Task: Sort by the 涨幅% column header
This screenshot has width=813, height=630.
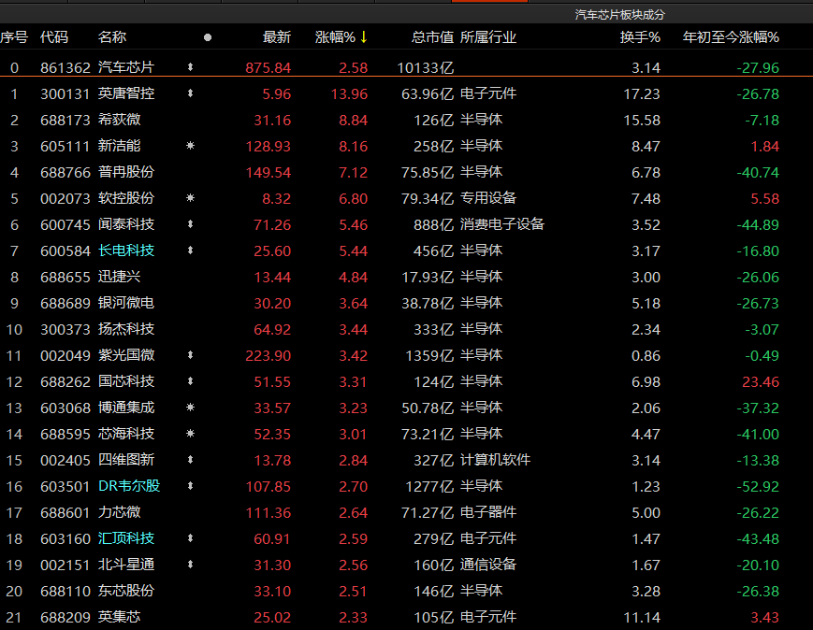Action: point(334,37)
